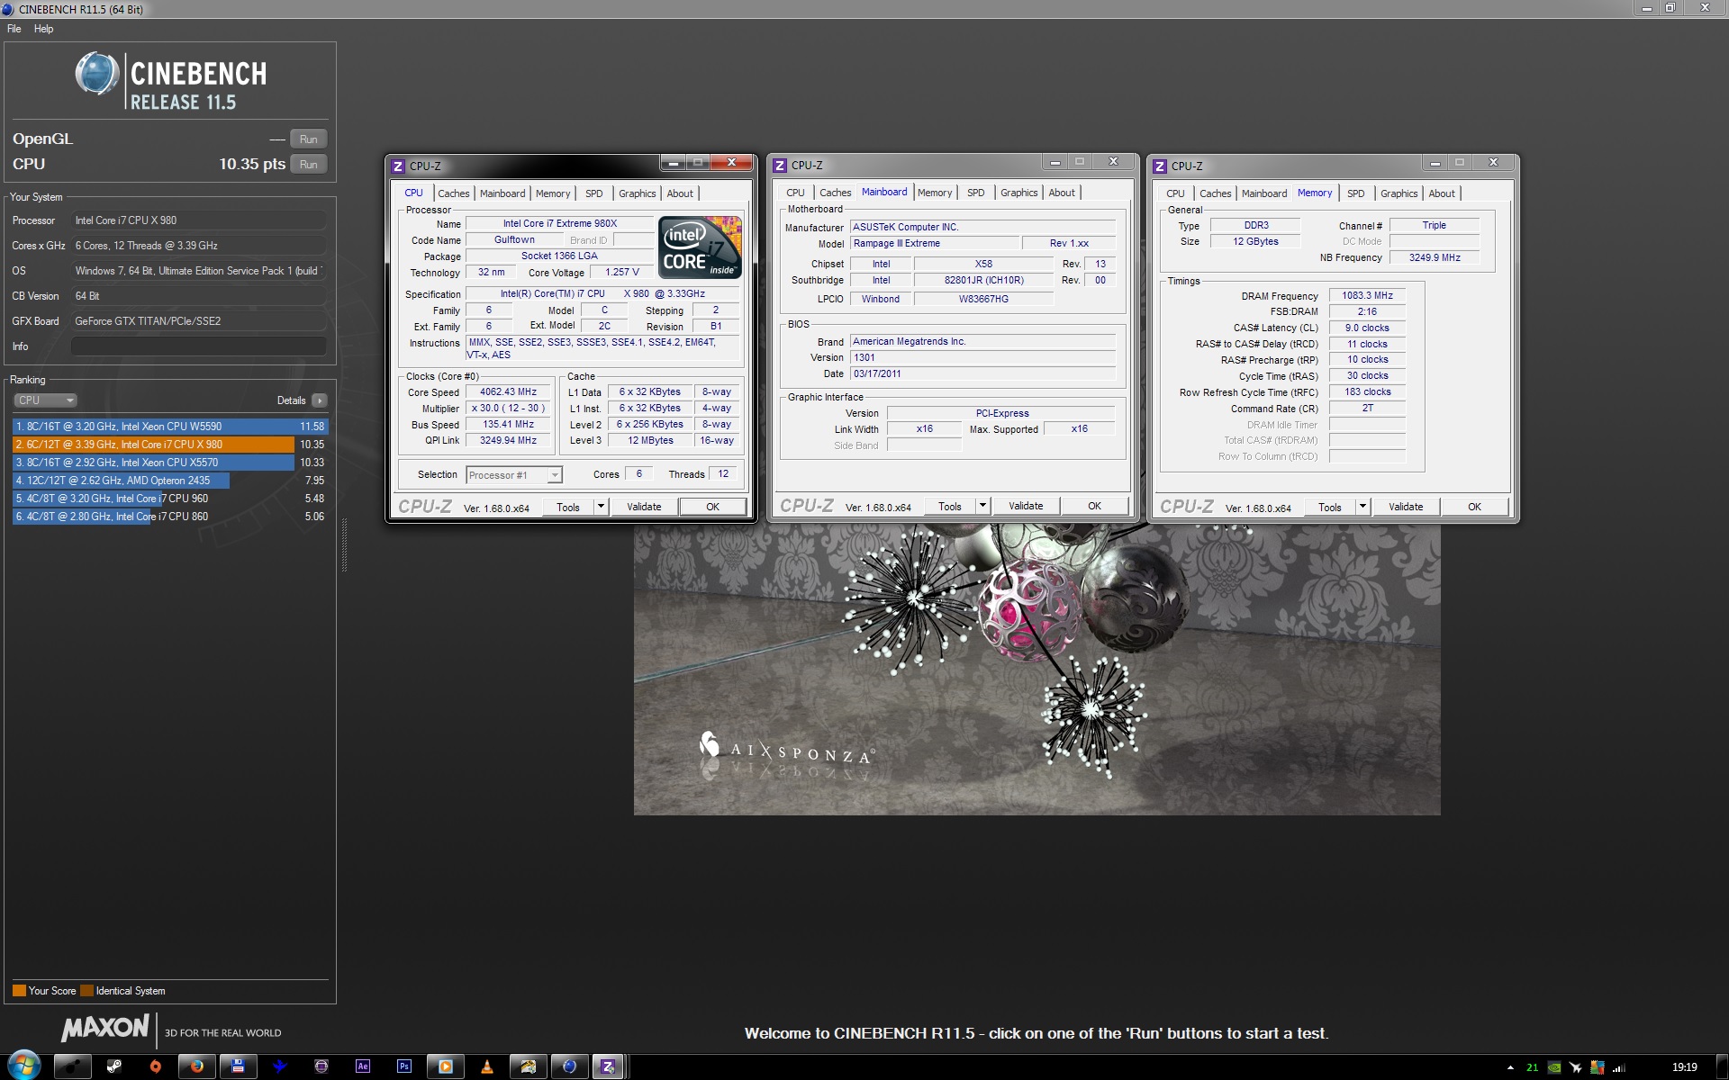Click Tools button in Memory CPU-Z window

coord(1330,507)
